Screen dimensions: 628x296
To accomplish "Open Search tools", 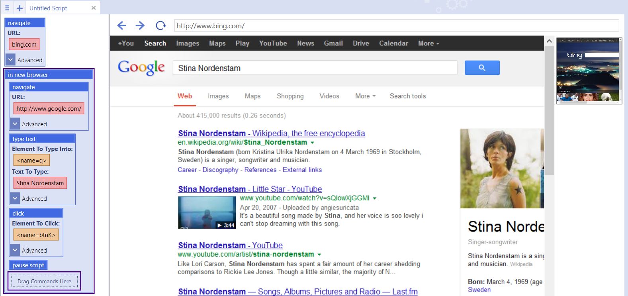I will pos(408,96).
